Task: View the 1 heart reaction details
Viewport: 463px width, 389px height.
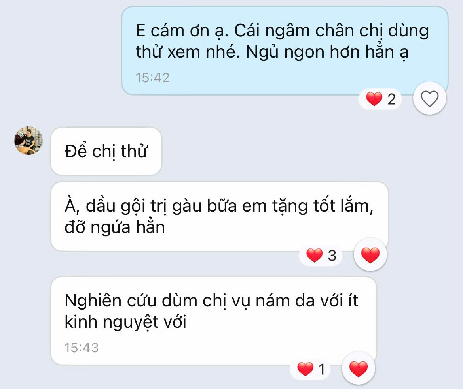Action: 311,369
